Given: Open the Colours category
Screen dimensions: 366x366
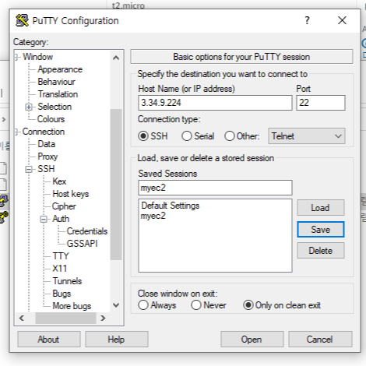Looking at the screenshot, I should coord(51,119).
